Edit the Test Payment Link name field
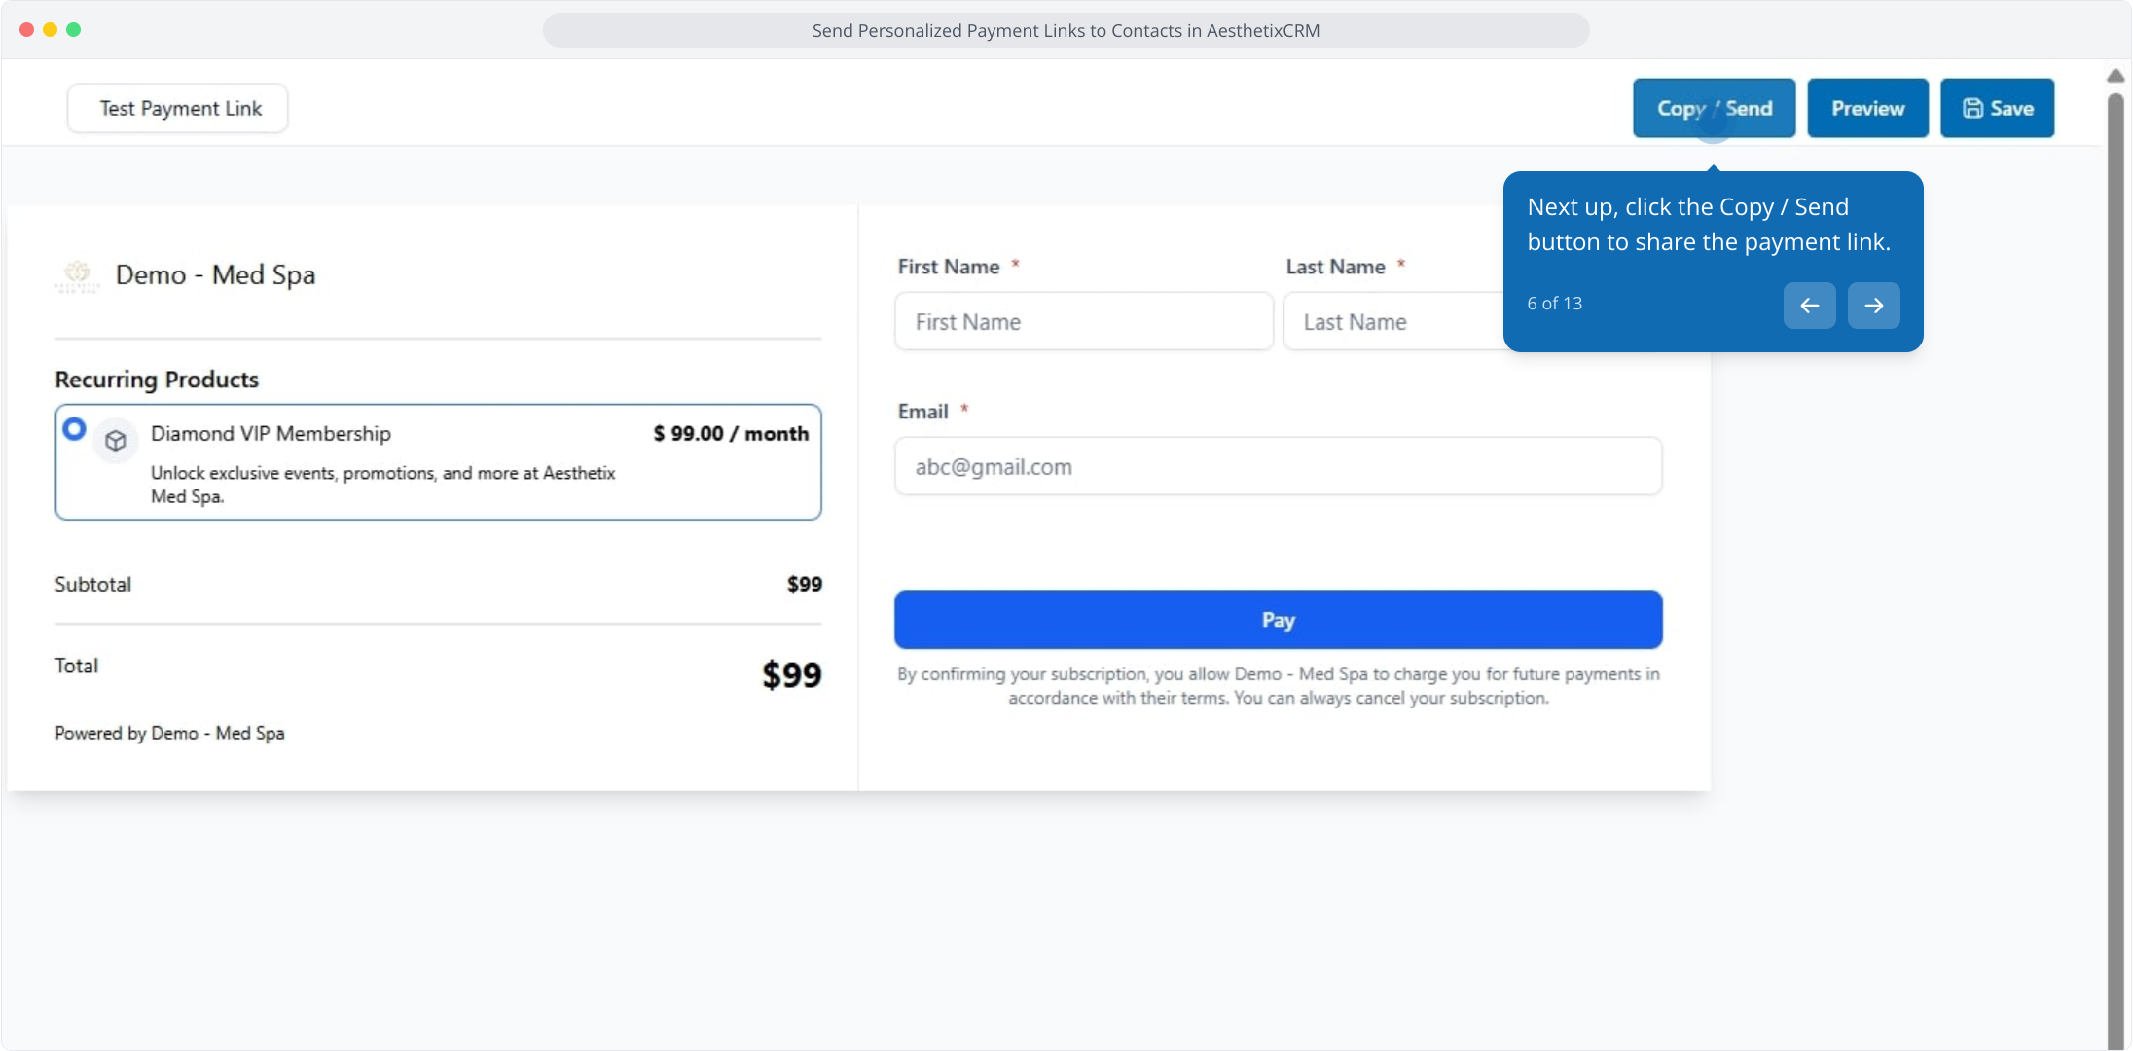 coord(178,108)
